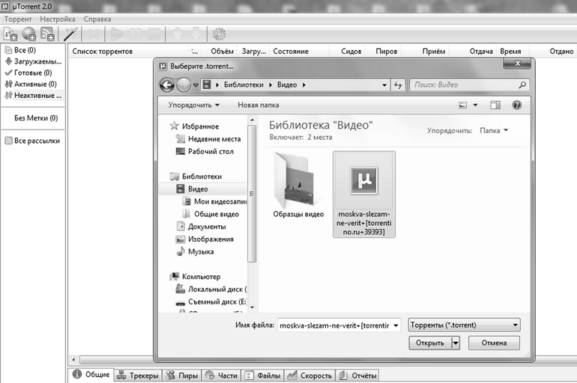Select Без Метки (0) label
This screenshot has height=383, width=577.
[x=36, y=118]
